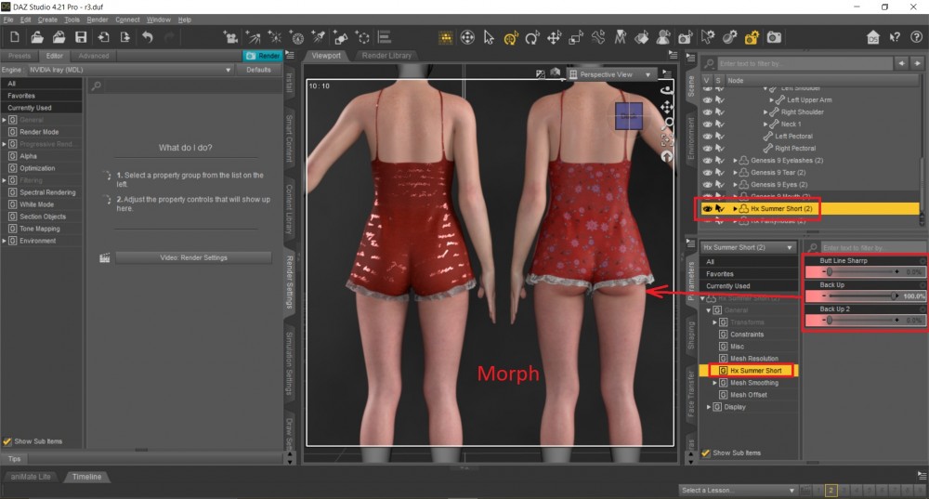Viewport: 929px width, 499px height.
Task: Open the DS home icon
Action: click(872, 38)
